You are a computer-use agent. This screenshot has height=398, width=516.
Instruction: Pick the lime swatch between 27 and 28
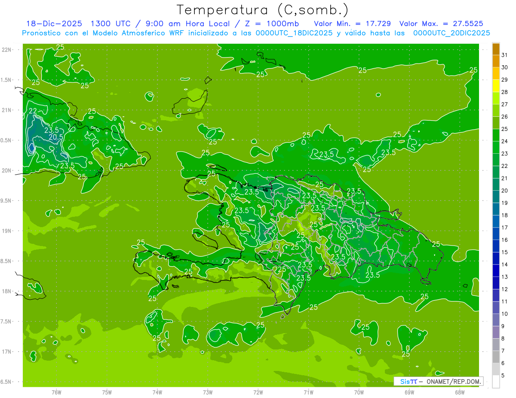click(496, 98)
